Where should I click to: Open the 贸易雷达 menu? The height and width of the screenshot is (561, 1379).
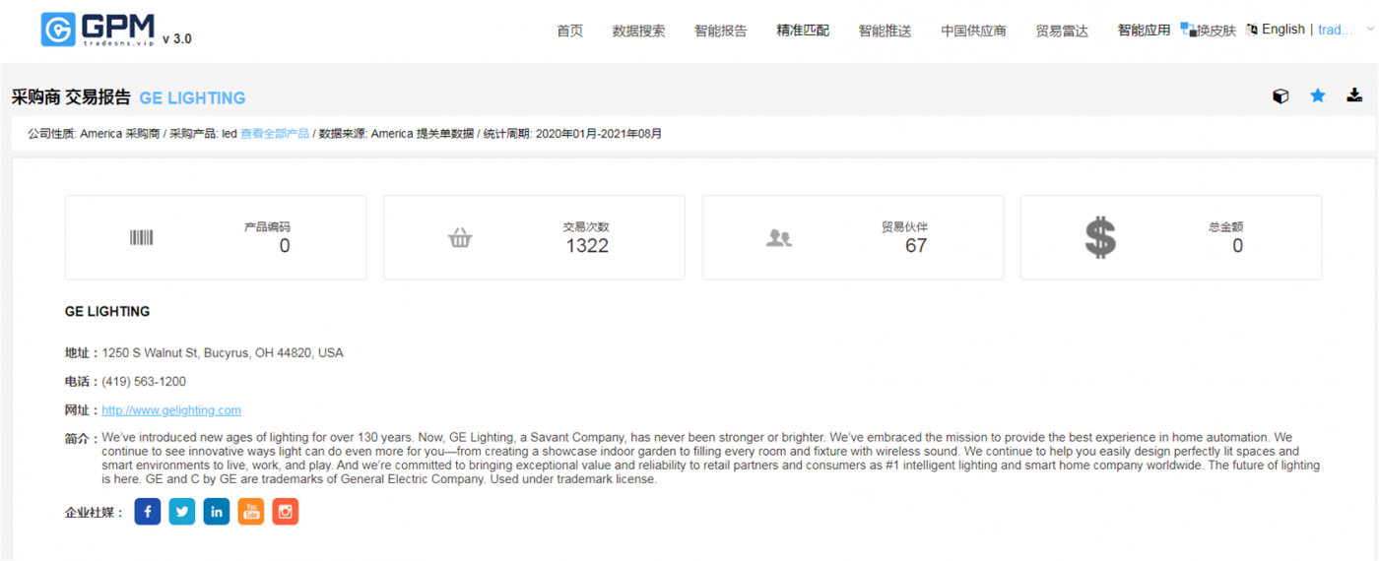[x=1062, y=31]
